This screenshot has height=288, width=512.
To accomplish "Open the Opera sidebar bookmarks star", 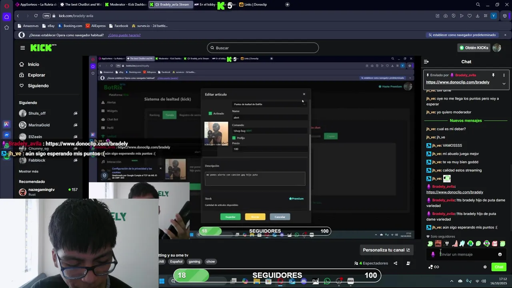I will 6,28.
